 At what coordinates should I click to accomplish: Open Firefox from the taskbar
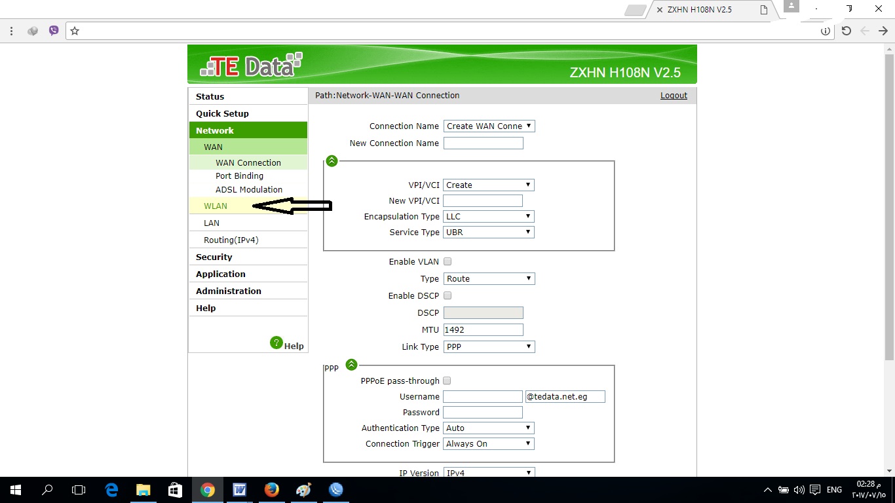click(x=271, y=489)
